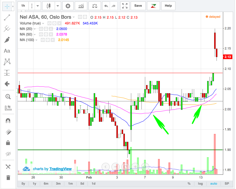Select the pitchfork drawing tool
236x189 pixels.
click(7, 29)
